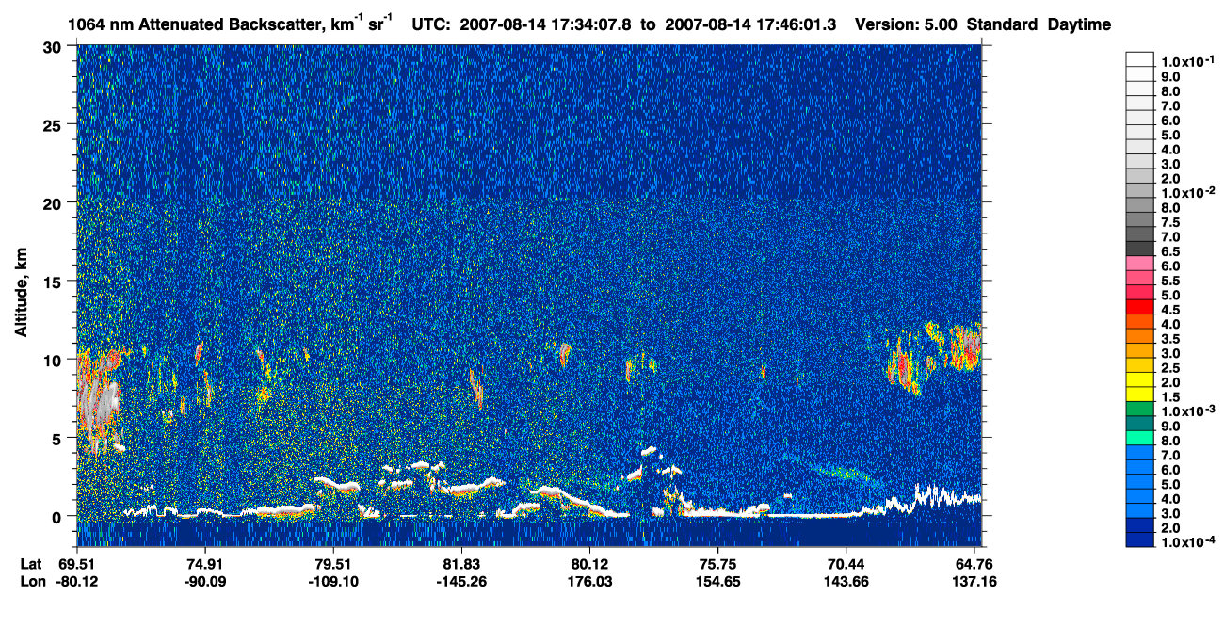Click the 'UTC:' label in the header
Screen dimensions: 1224x628
pos(431,24)
